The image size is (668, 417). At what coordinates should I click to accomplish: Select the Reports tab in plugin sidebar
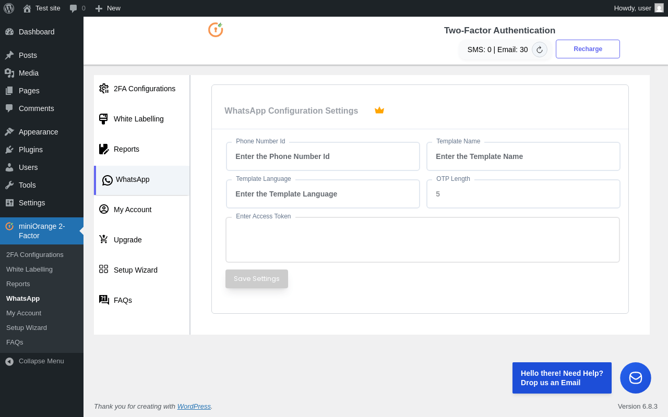126,149
